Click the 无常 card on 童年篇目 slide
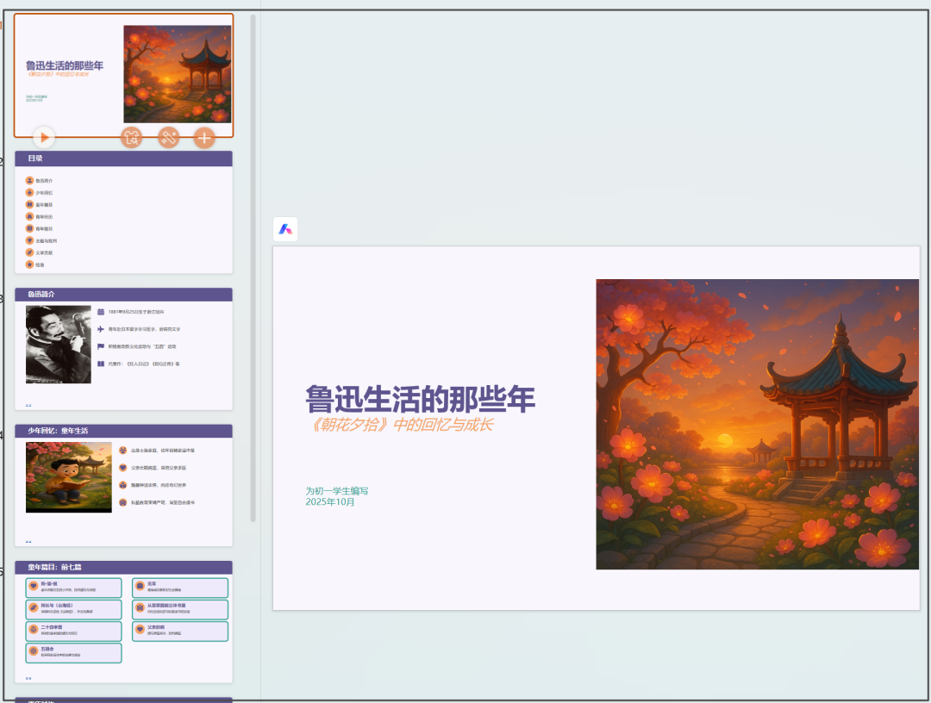The image size is (931, 703). coord(179,588)
